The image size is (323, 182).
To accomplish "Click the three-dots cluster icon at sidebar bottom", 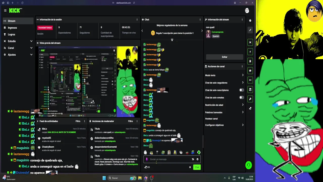I will (250, 108).
